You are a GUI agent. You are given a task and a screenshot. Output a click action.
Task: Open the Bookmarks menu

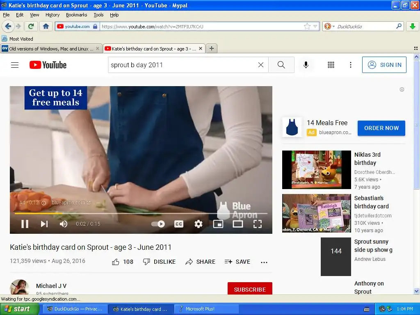pyautogui.click(x=76, y=15)
